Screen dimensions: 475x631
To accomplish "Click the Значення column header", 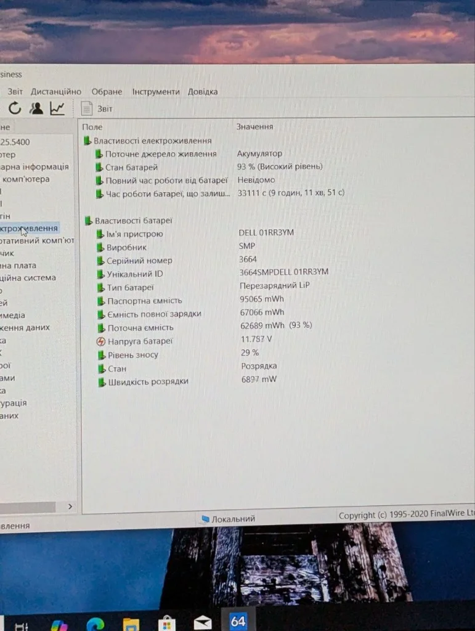I will coord(254,126).
